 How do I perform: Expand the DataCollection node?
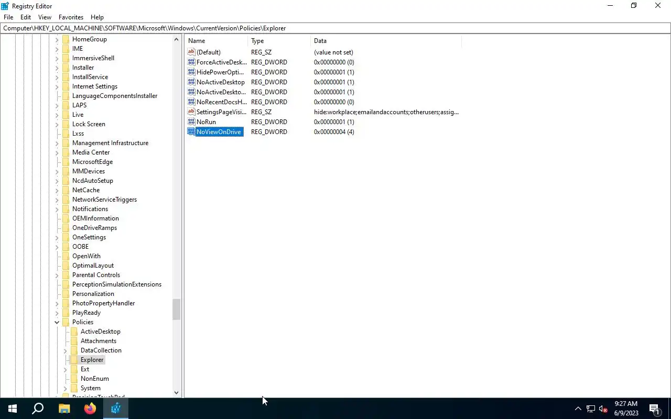point(66,350)
